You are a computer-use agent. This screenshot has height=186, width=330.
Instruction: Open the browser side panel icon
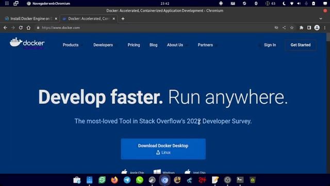click(x=309, y=27)
